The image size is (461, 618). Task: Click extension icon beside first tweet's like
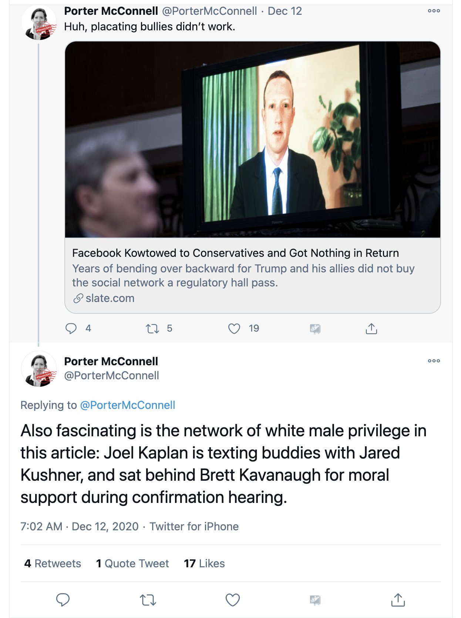tap(315, 328)
